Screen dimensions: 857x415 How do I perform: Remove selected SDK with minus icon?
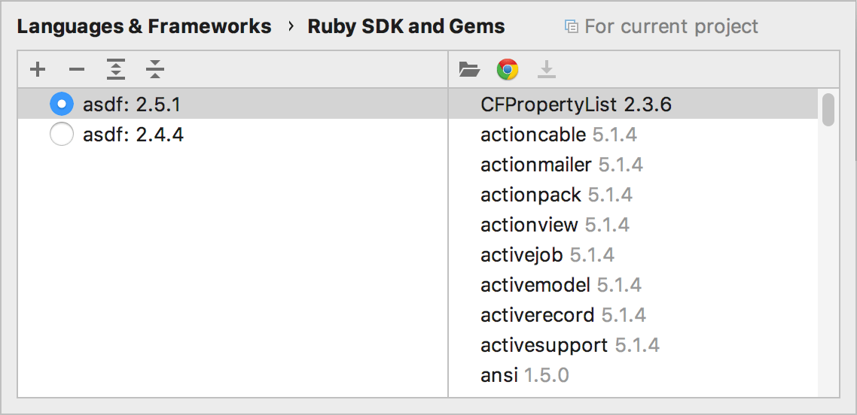click(77, 70)
